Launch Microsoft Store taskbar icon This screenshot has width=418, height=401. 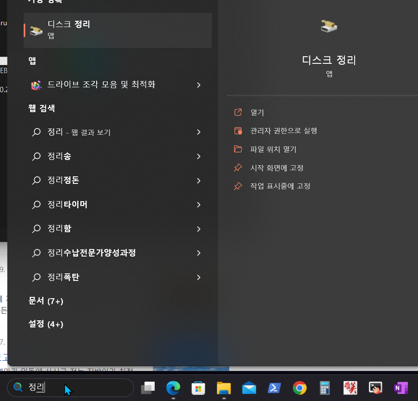[x=198, y=388]
